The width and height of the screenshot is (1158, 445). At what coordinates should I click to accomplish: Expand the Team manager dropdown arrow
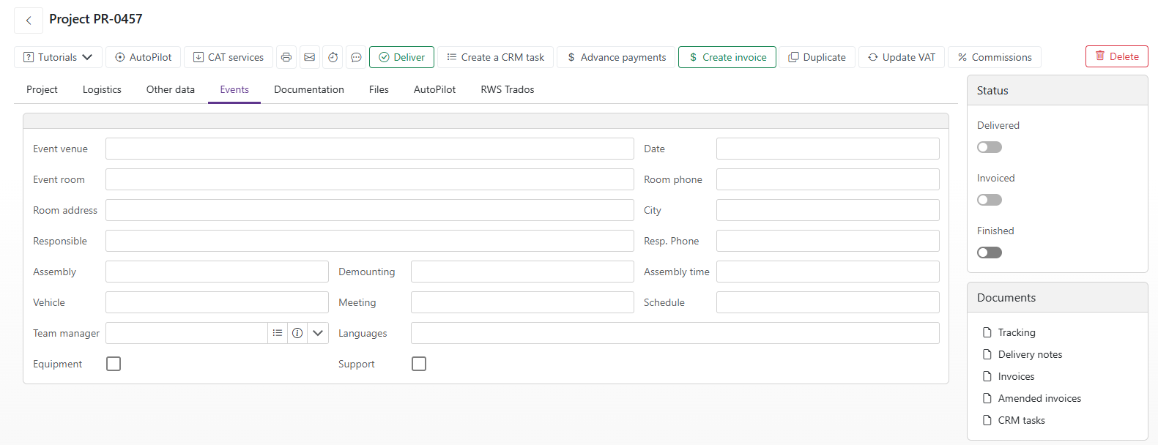(318, 333)
